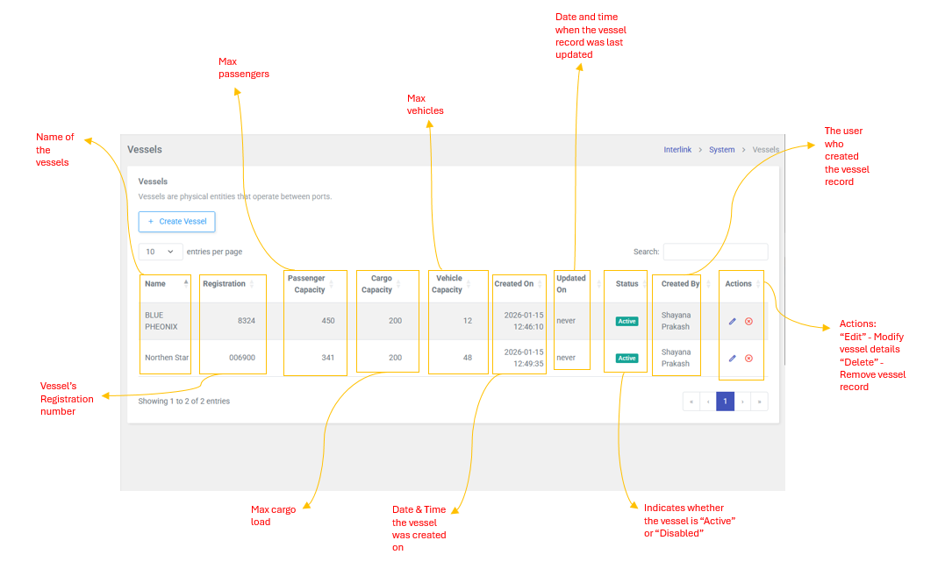Click Active status badge for BLUE PHEONIX
This screenshot has width=938, height=576.
(627, 322)
